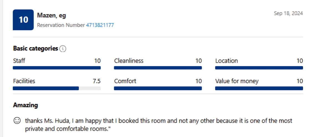The image size is (313, 137).
Task: Click the Location rating bar
Action: point(259,68)
